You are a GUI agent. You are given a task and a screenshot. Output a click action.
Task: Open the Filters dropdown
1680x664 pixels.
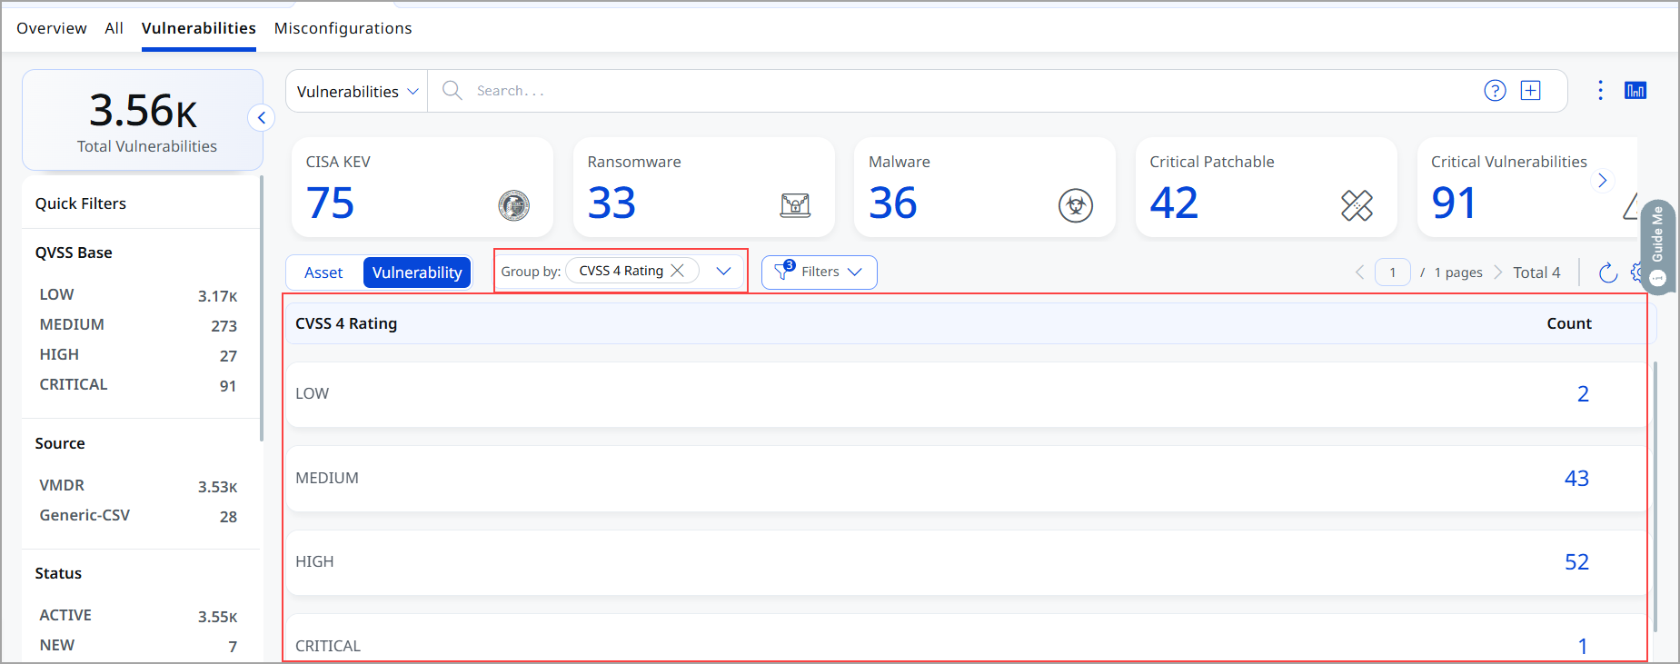pyautogui.click(x=819, y=272)
